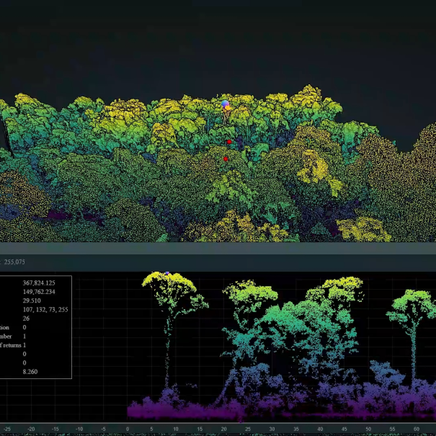The width and height of the screenshot is (436, 436).
Task: Click the 0 tick on profile axis
Action: (x=128, y=430)
